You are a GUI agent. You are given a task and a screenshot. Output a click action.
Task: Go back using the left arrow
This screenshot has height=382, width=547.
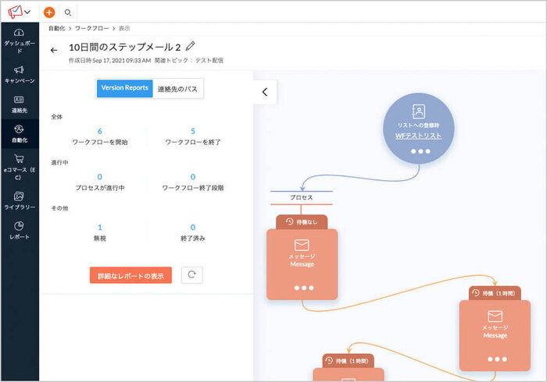pos(54,50)
